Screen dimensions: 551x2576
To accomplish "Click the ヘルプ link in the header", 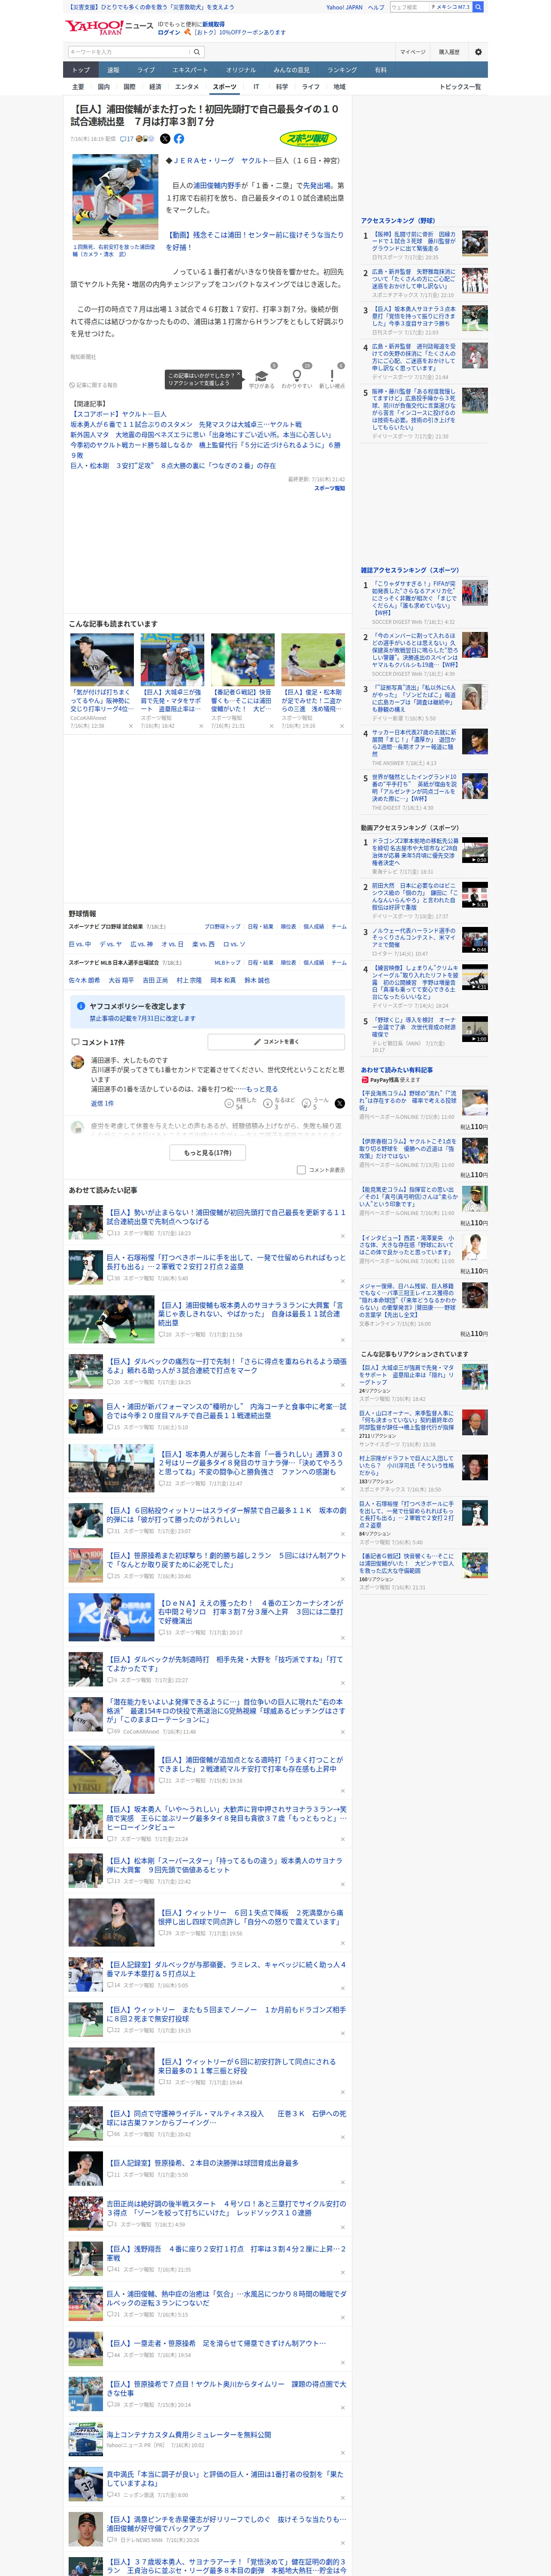I will (x=376, y=7).
